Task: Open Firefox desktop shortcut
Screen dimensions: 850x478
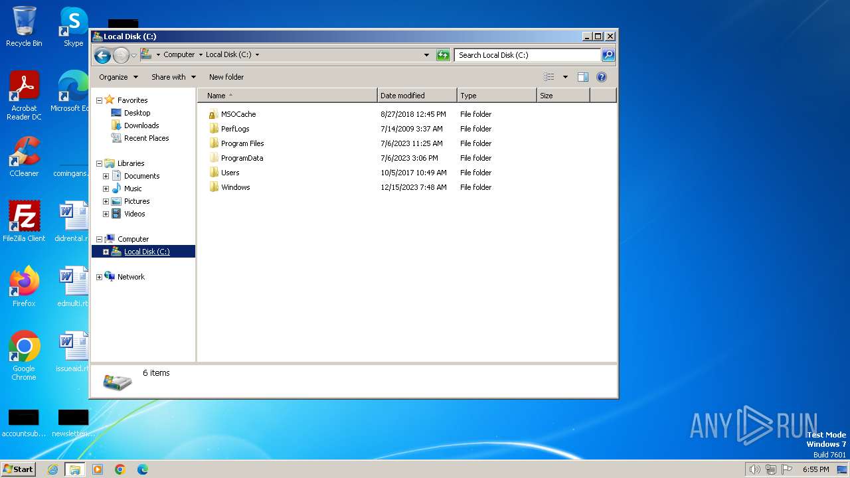Action: pos(24,287)
